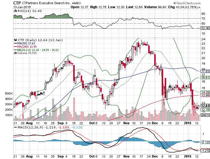Click the candlestick icon before CTP (Daily)
Viewport: 210px width, 159px height.
(16, 40)
